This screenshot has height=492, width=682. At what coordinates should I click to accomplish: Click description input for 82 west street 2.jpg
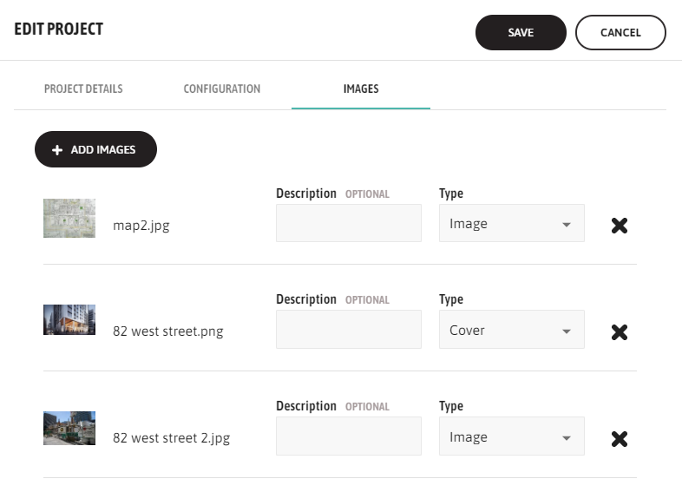click(348, 436)
